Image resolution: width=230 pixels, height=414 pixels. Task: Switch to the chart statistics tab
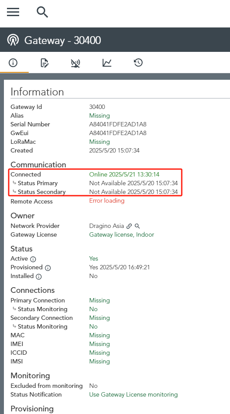107,63
